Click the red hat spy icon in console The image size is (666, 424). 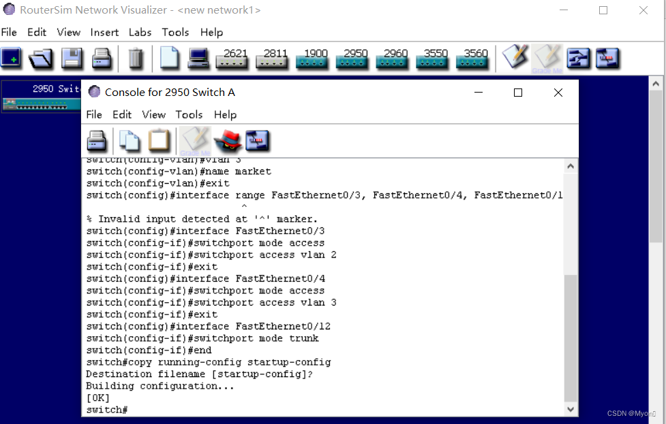228,141
